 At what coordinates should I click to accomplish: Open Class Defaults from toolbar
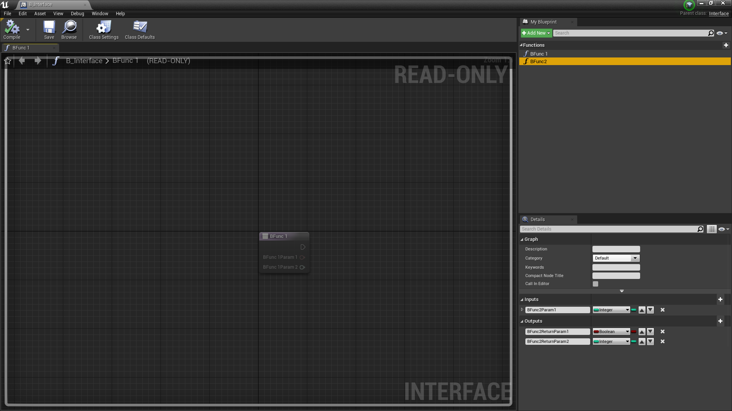(x=140, y=27)
